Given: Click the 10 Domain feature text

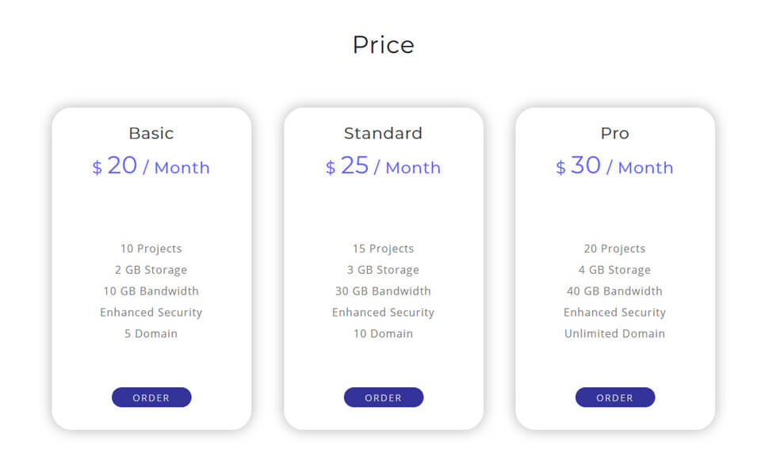Looking at the screenshot, I should click(384, 334).
